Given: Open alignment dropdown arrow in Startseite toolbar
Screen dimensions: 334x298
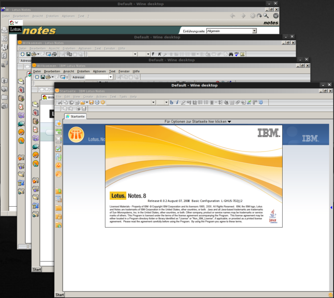Looking at the screenshot, I should click(216, 103).
